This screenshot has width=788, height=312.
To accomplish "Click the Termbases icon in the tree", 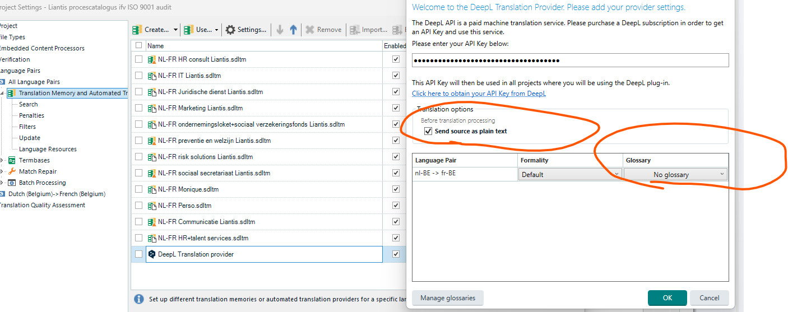I will pyautogui.click(x=12, y=160).
